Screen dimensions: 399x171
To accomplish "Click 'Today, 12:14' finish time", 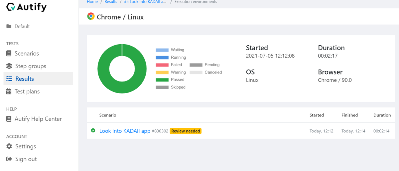I will pyautogui.click(x=353, y=131).
